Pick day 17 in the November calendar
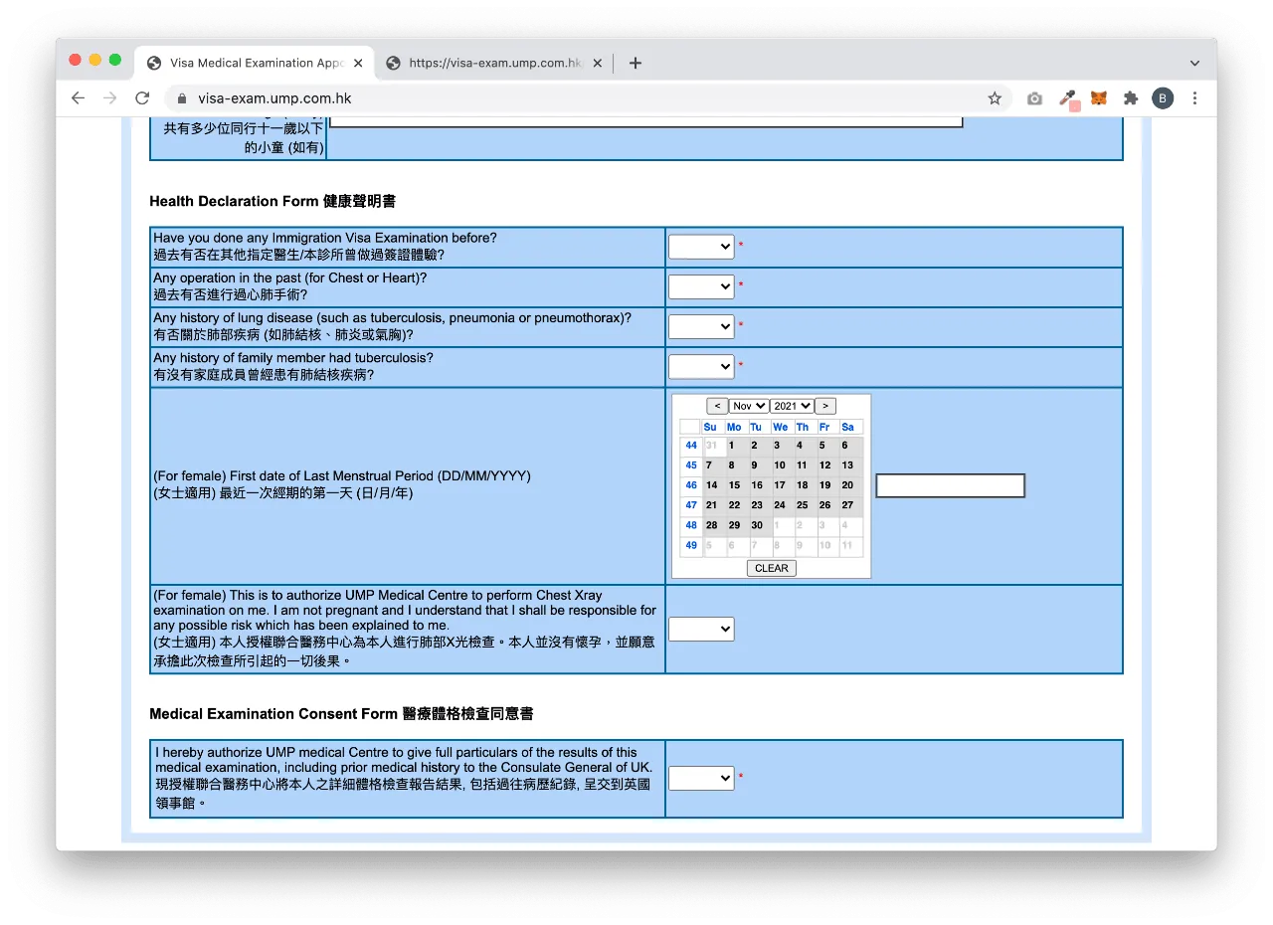This screenshot has width=1273, height=925. (x=780, y=485)
